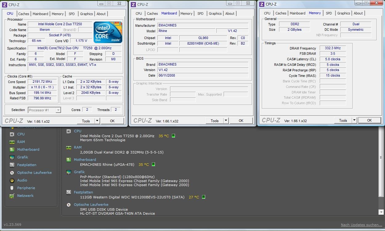Click the Specification field in CPU window
The height and width of the screenshot is (231, 385).
pos(75,48)
